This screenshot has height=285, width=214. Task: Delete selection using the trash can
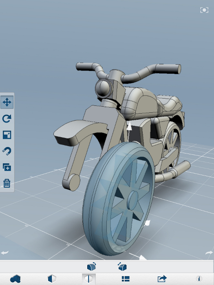(x=7, y=183)
